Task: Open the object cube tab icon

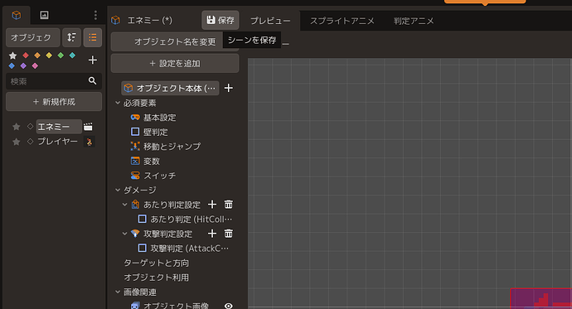Action: [x=17, y=15]
